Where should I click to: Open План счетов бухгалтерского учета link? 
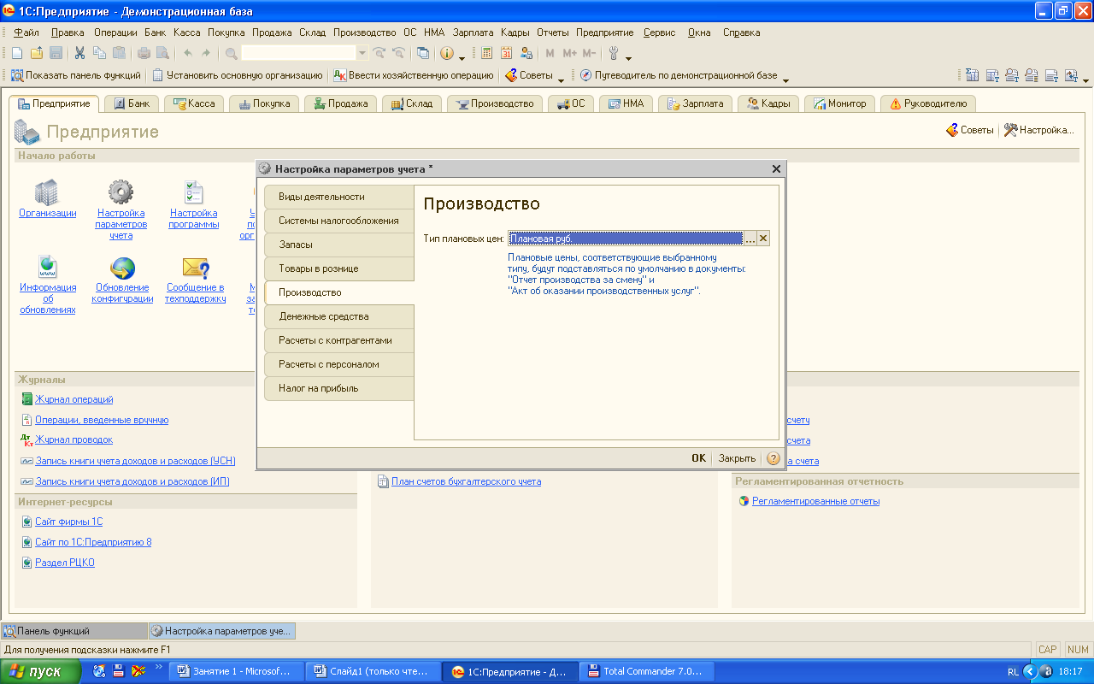tap(466, 481)
